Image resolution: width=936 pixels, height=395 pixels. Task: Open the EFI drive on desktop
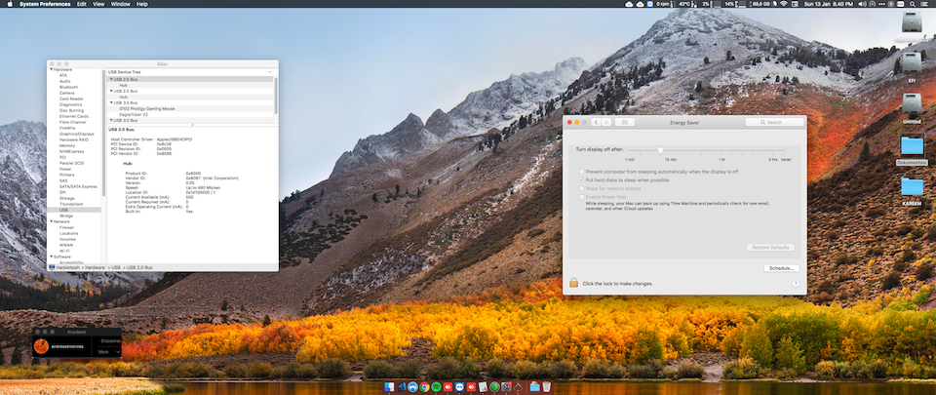point(912,61)
